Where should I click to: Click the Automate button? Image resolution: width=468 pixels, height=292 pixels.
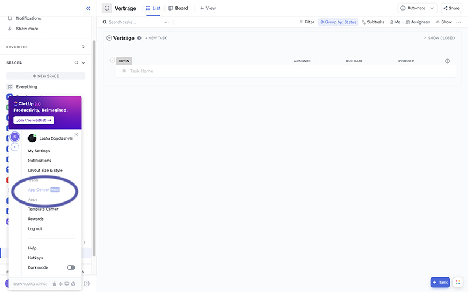(414, 8)
